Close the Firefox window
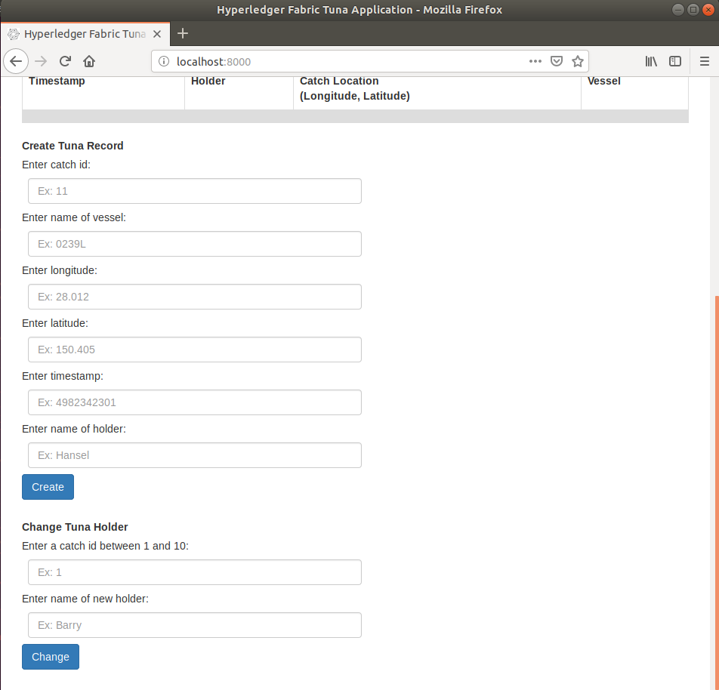Screen dimensions: 719x690 [x=708, y=10]
